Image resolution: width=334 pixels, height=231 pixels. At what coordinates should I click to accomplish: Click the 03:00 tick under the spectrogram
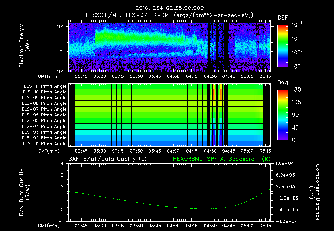[99, 76]
